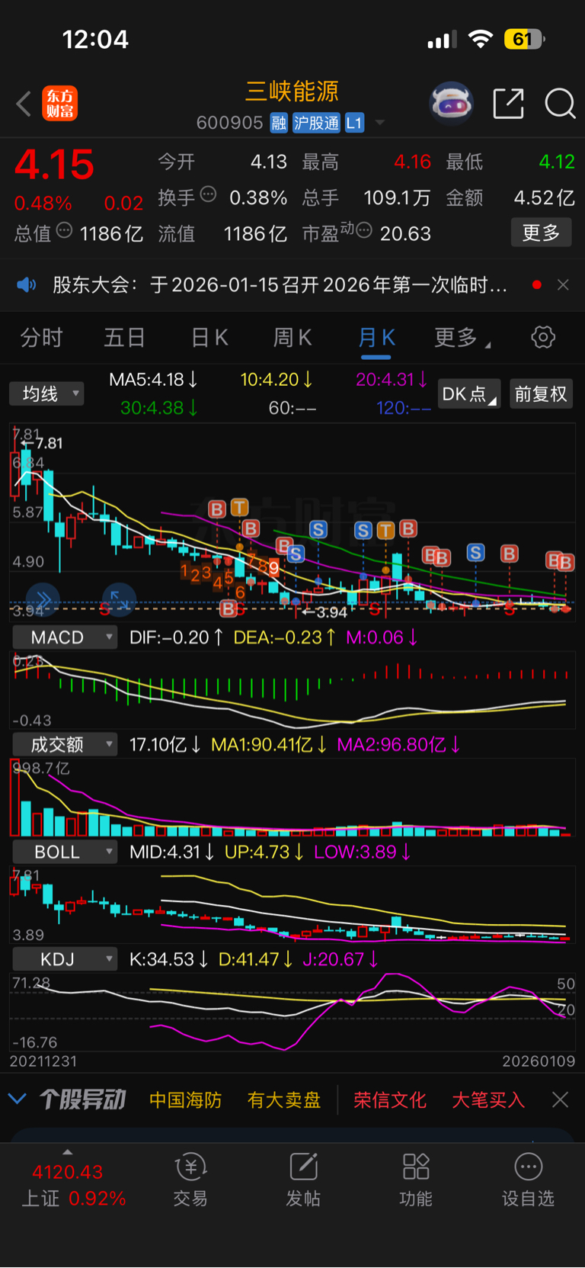Switch to 周K chart tab
The height and width of the screenshot is (1268, 585).
tap(292, 337)
